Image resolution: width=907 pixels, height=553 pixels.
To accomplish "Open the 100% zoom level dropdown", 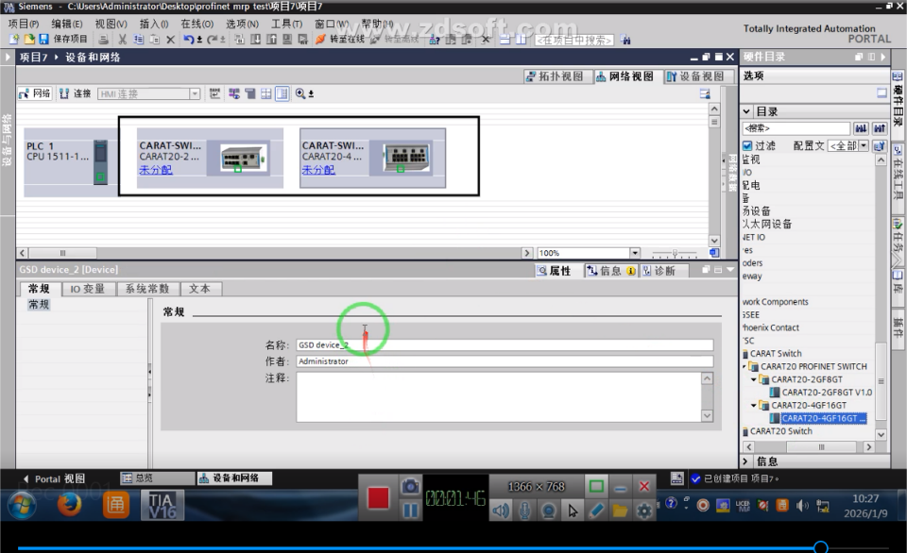I will point(635,253).
